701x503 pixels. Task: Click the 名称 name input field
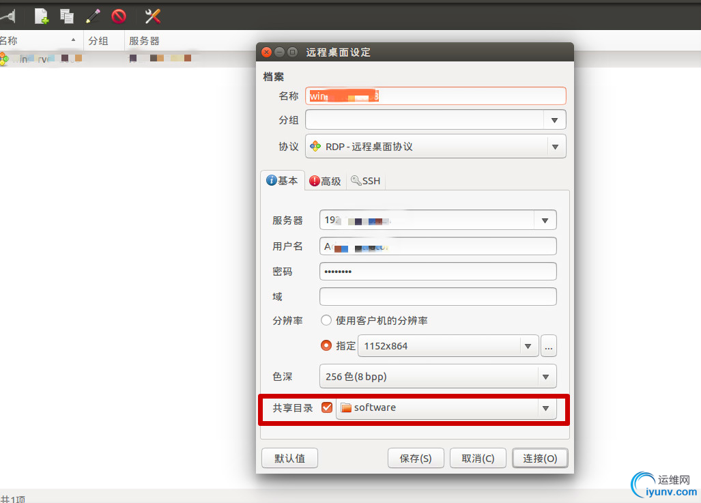(x=435, y=96)
